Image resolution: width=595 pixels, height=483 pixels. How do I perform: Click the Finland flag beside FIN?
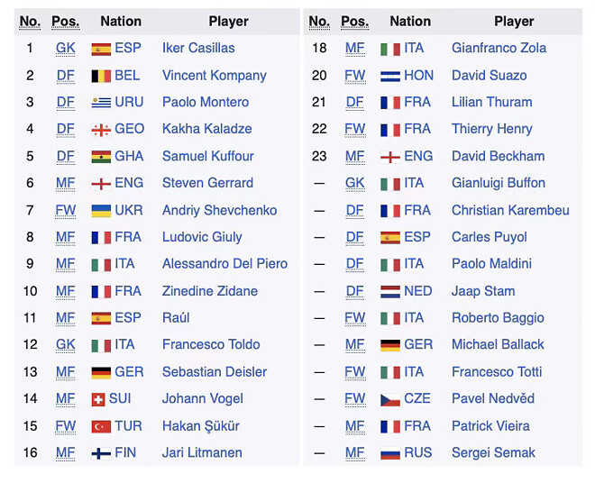point(101,453)
